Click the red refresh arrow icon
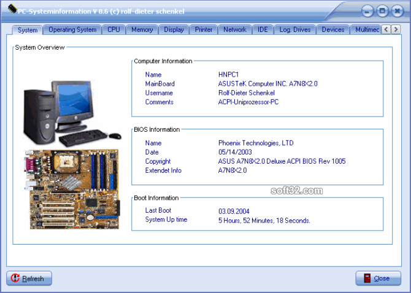The height and width of the screenshot is (293, 411). (x=15, y=278)
